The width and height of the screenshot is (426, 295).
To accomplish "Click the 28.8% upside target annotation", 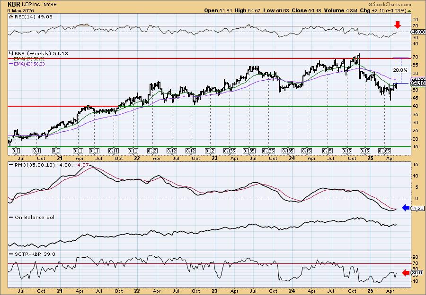I will click(x=400, y=70).
